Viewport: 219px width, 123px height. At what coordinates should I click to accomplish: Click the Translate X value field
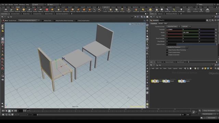click(x=174, y=29)
